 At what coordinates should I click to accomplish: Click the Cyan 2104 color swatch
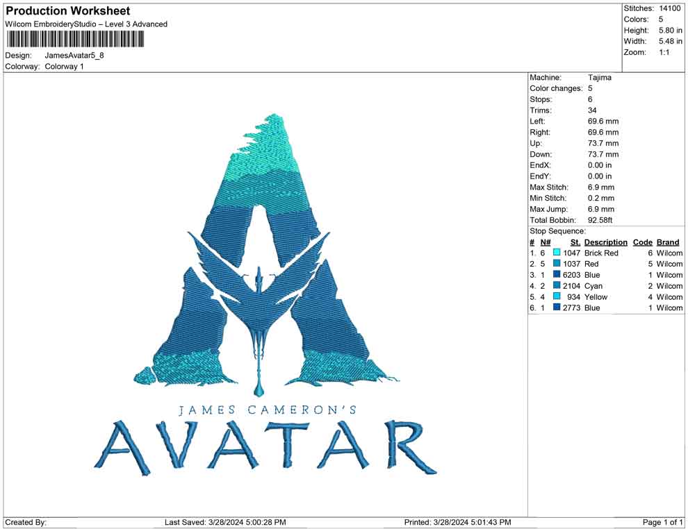coord(557,285)
